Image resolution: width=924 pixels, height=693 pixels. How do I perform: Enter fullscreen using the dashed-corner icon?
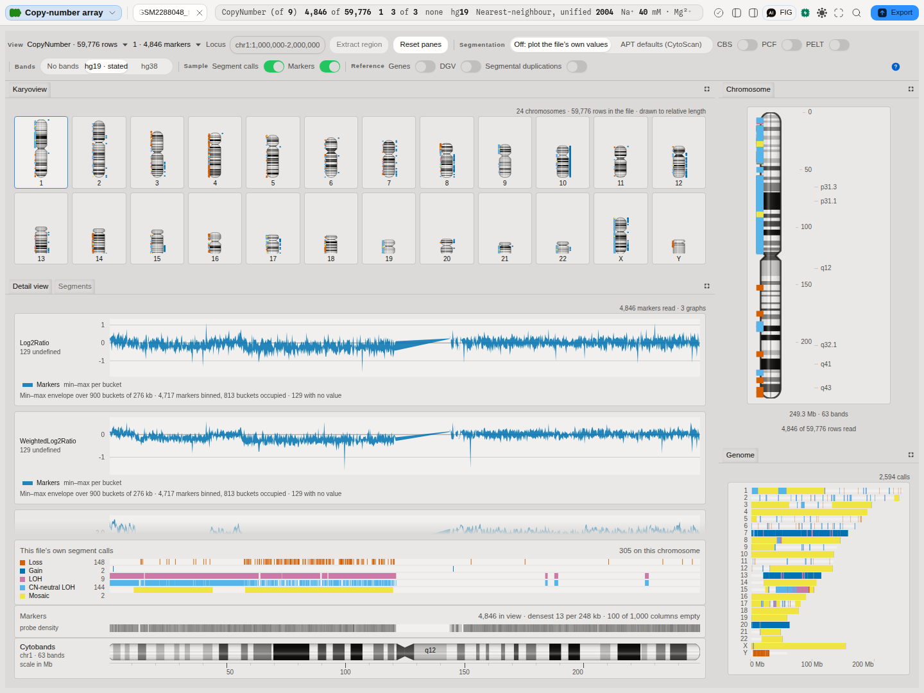click(x=839, y=13)
